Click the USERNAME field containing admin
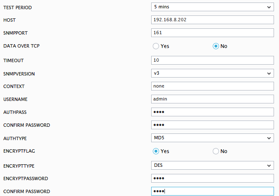 coord(212,99)
